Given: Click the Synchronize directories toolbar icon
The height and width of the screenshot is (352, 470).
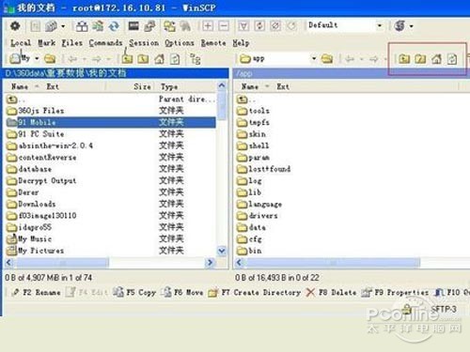Looking at the screenshot, I should (98, 26).
